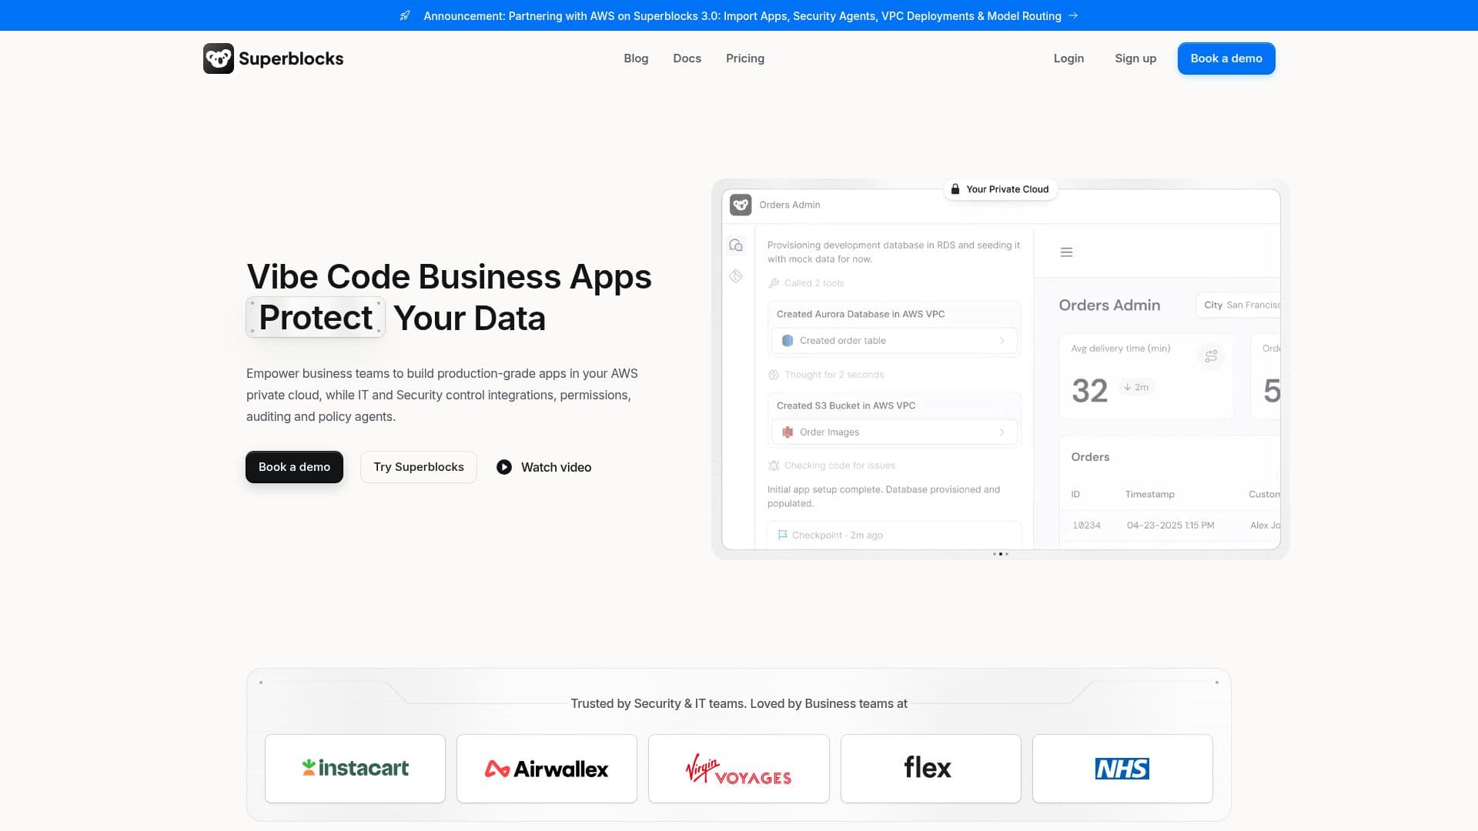Click the flag icon beside Checkpoint

point(782,535)
